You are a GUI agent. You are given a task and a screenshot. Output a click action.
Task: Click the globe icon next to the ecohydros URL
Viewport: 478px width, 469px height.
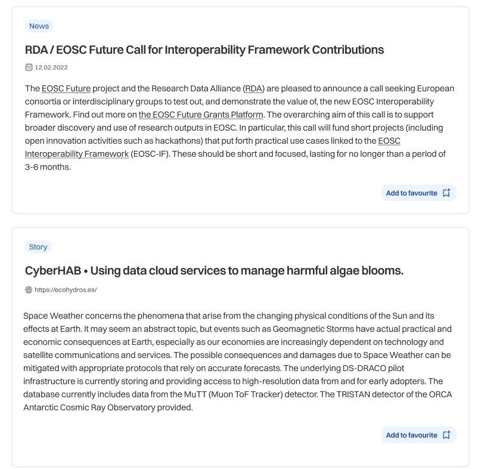pyautogui.click(x=28, y=289)
